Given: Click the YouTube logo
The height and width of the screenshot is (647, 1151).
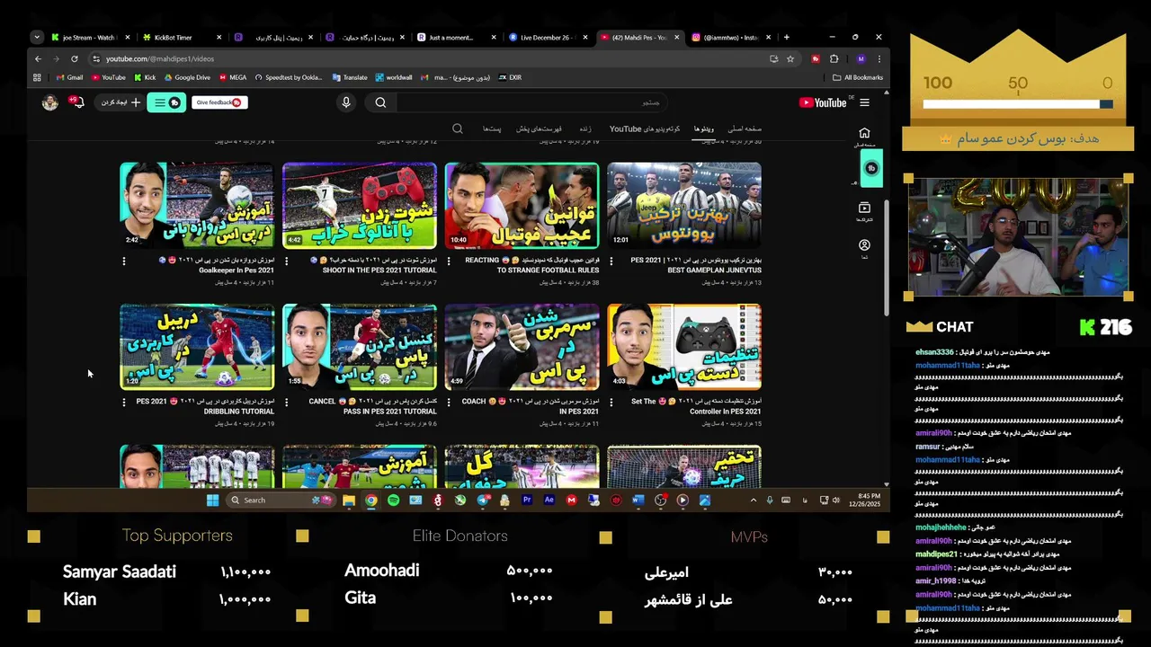Looking at the screenshot, I should tap(823, 102).
